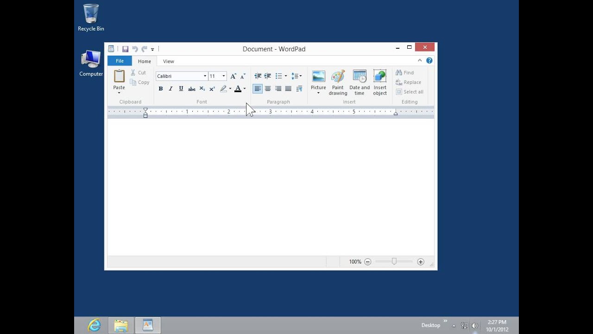This screenshot has height=334, width=593.
Task: Open the Paragraph settings icon
Action: click(x=299, y=89)
